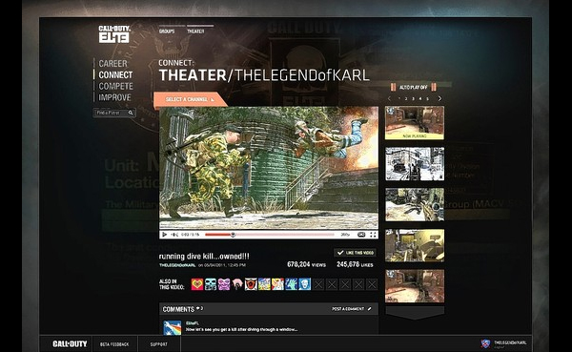Enter fullscreen mode on the video player
This screenshot has width=572, height=352.
click(x=373, y=235)
